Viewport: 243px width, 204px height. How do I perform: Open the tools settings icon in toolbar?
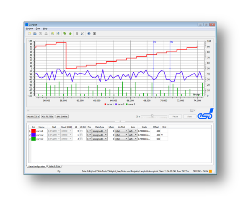tap(82, 34)
